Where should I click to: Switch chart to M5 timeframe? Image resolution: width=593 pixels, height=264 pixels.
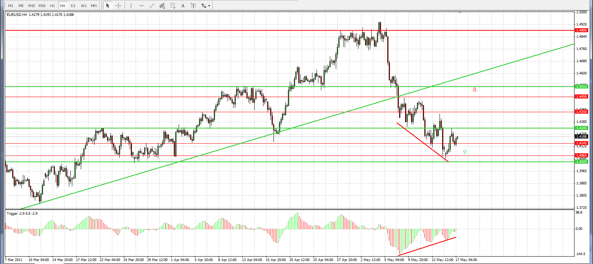click(x=21, y=6)
